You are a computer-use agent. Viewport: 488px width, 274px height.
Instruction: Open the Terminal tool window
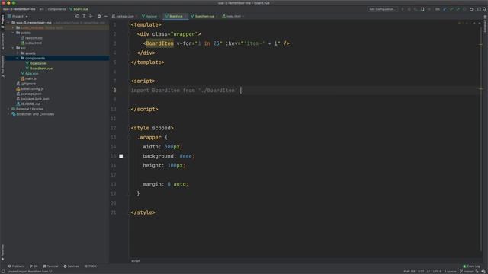(50, 266)
